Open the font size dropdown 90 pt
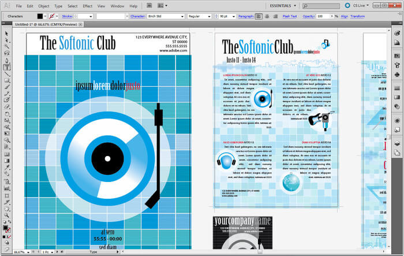The width and height of the screenshot is (404, 256). click(233, 16)
